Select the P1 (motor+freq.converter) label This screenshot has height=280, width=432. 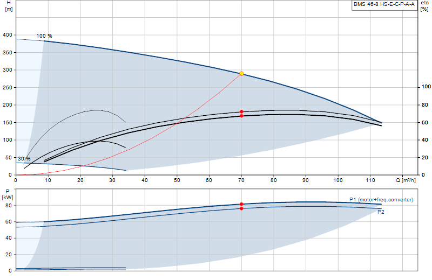381,200
